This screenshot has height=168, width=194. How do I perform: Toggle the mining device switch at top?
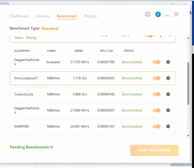tap(149, 36)
